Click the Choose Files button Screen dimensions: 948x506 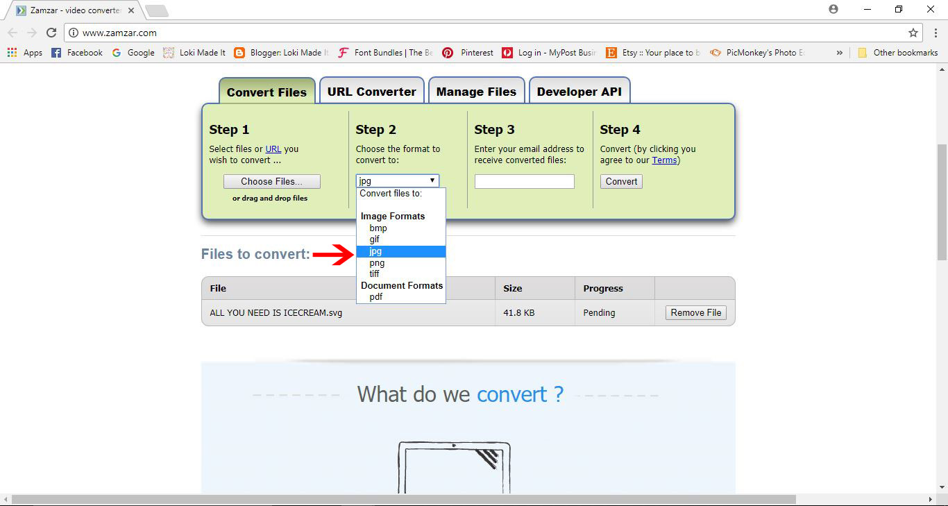[x=272, y=181]
